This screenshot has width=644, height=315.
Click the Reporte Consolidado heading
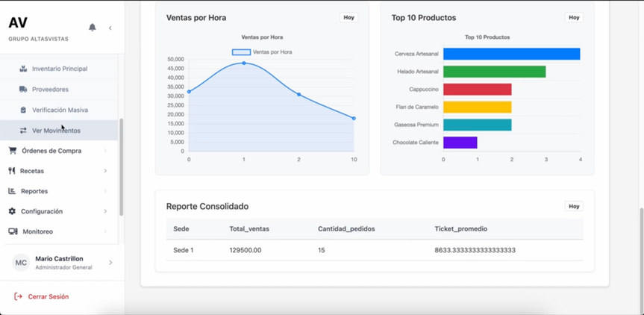coord(207,206)
